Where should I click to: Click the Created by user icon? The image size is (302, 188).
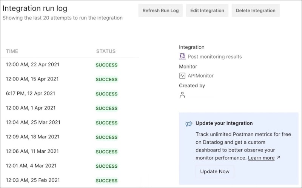182,95
